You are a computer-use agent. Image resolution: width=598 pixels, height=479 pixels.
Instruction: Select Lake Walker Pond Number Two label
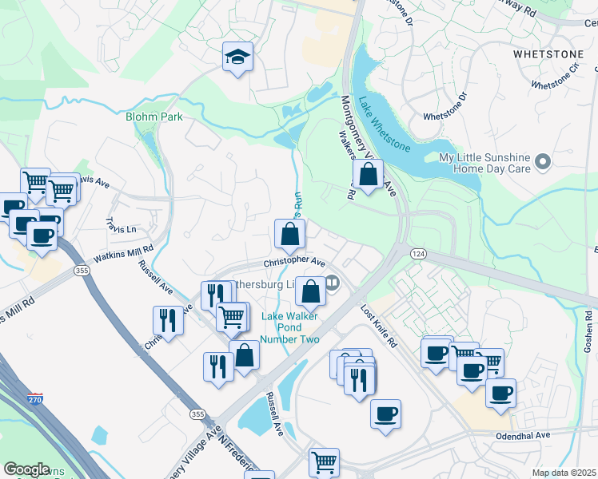click(x=290, y=327)
